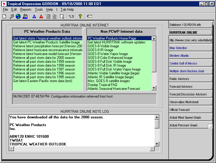The height and width of the screenshot is (163, 216).
Task: Open the Tab Help menu
Action: point(67,10)
